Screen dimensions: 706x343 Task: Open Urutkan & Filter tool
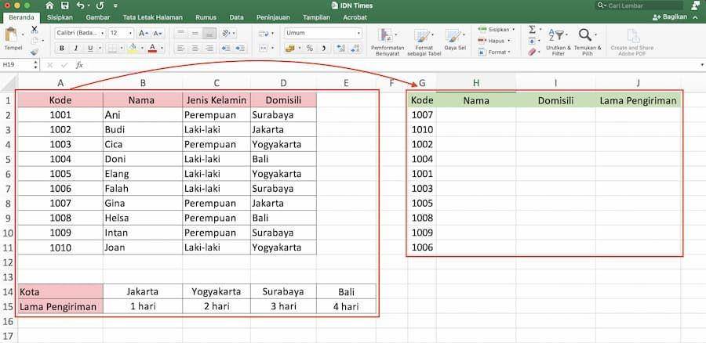pyautogui.click(x=558, y=42)
